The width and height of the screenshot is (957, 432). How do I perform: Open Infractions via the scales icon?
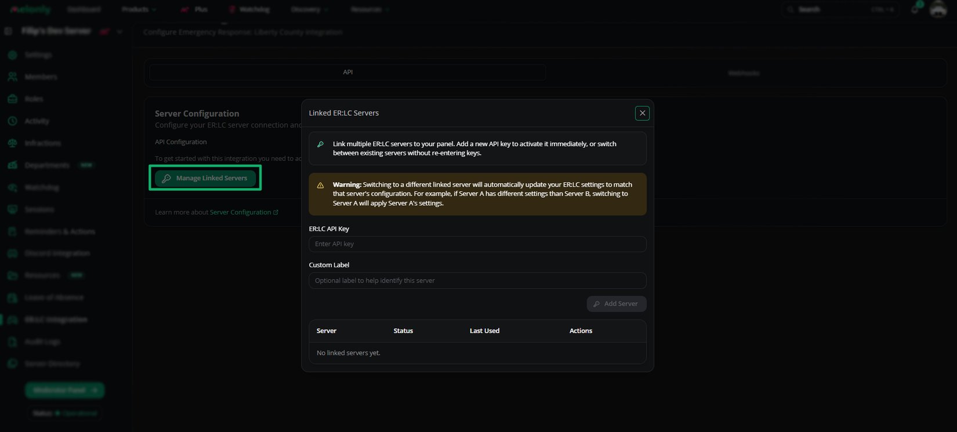pyautogui.click(x=12, y=143)
